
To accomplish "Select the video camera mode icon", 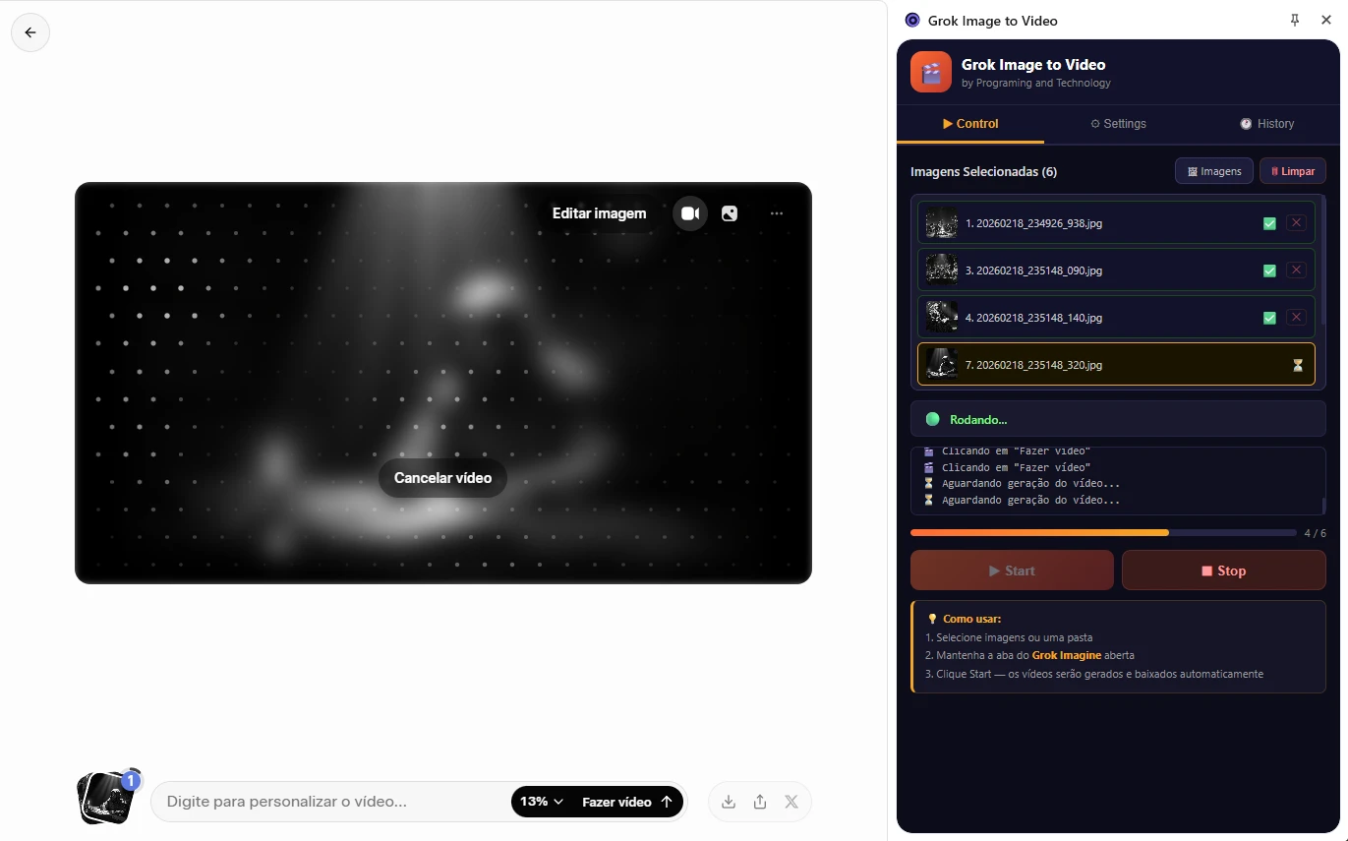I will click(690, 213).
